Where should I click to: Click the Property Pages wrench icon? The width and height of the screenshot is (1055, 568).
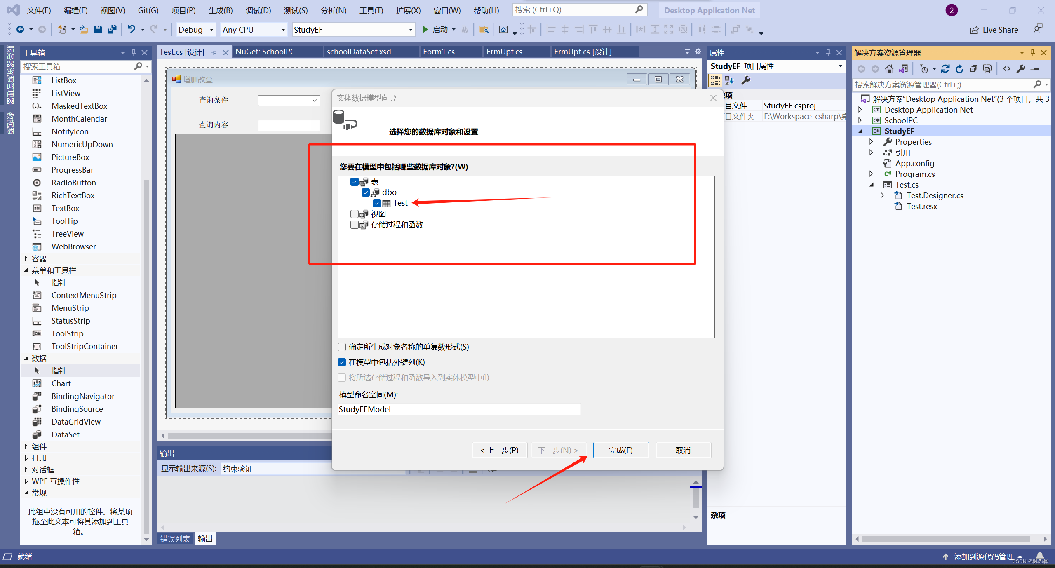tap(746, 80)
